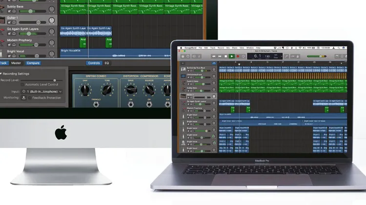
Task: Click the Guitar 1 volume slider on iMac
Action: (33, 22)
